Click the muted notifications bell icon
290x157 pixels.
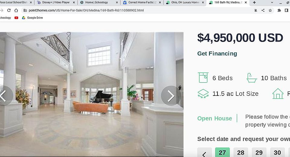coord(256,10)
